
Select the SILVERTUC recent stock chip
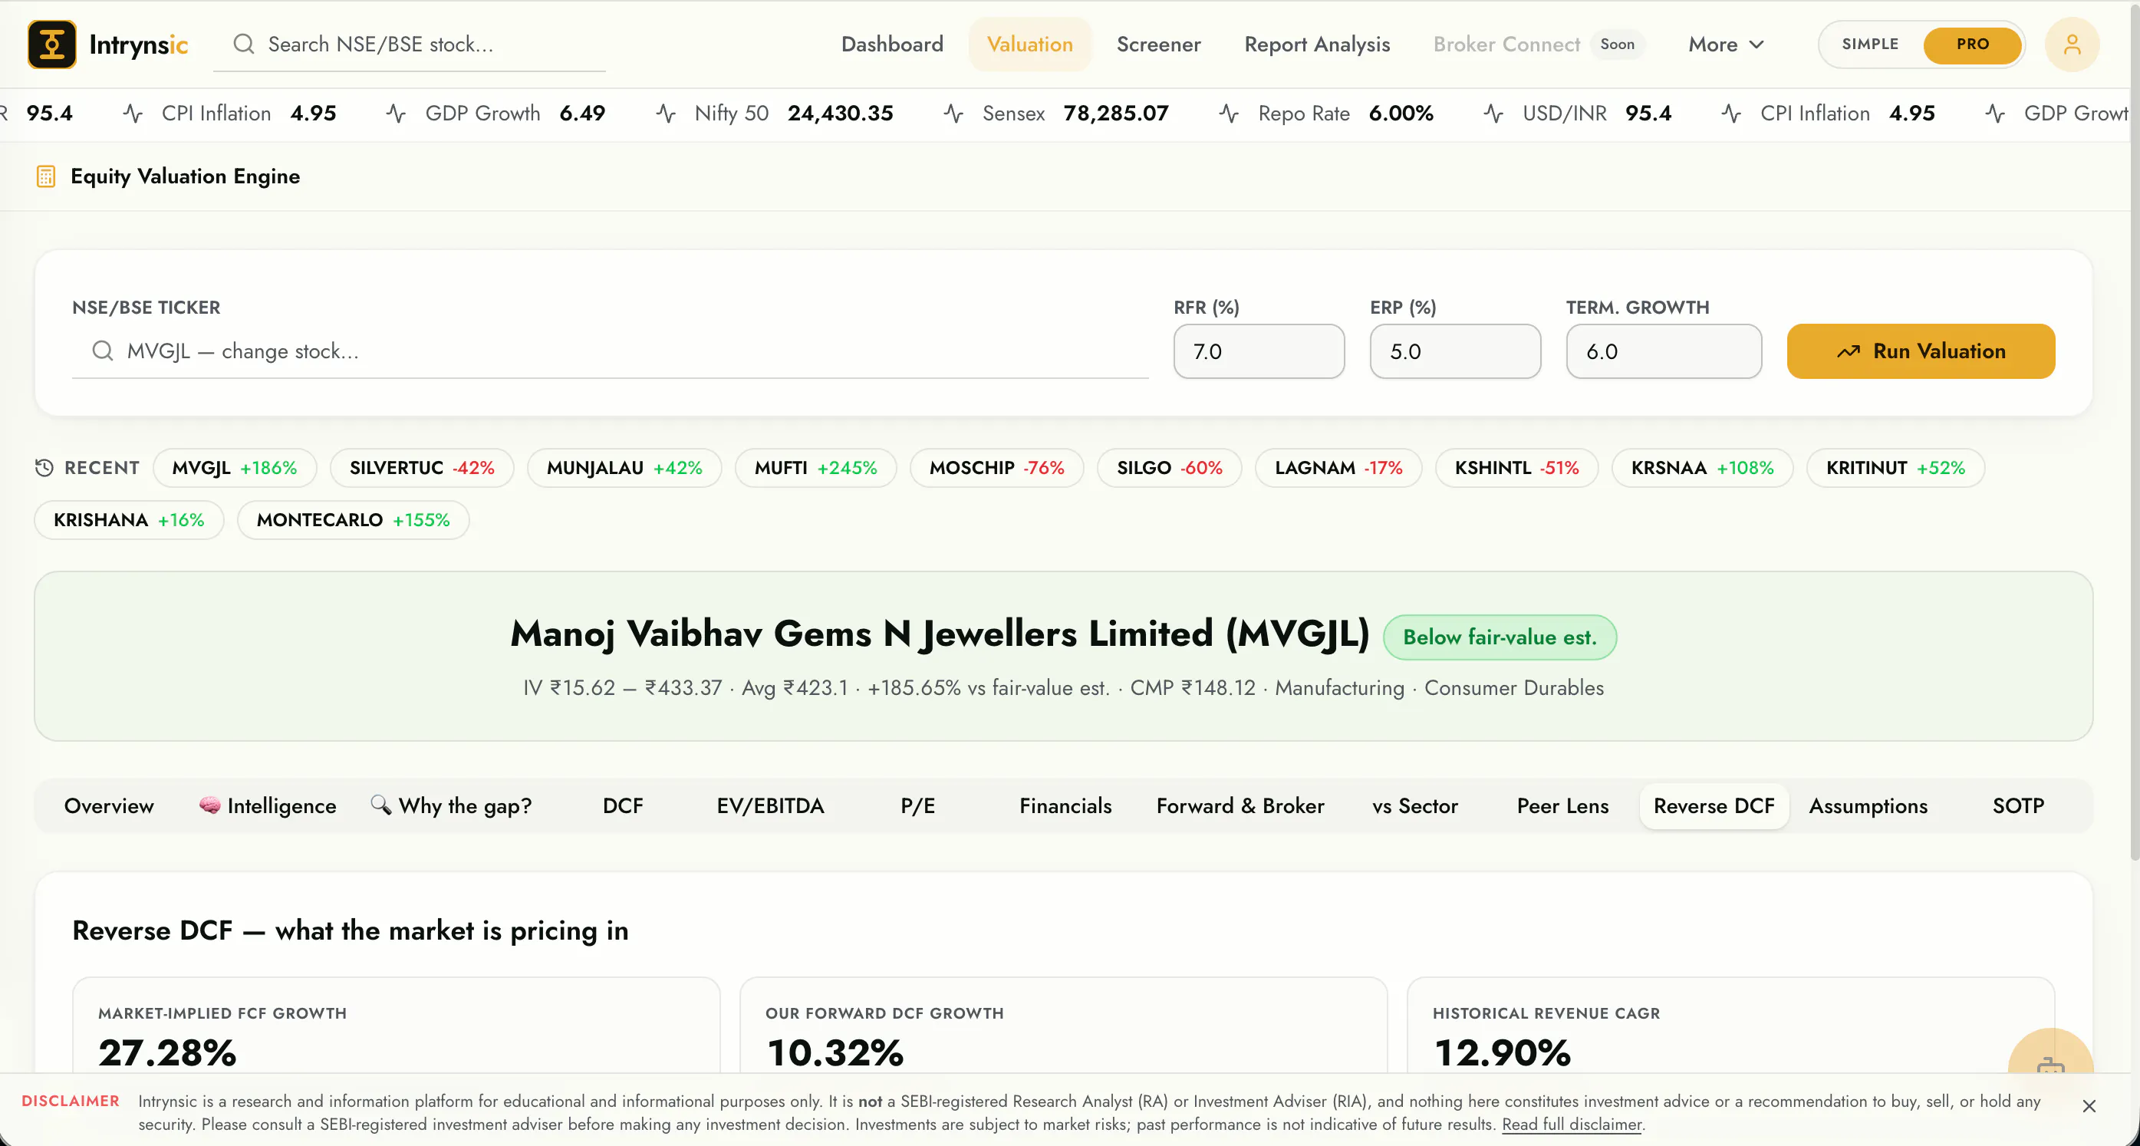click(422, 468)
